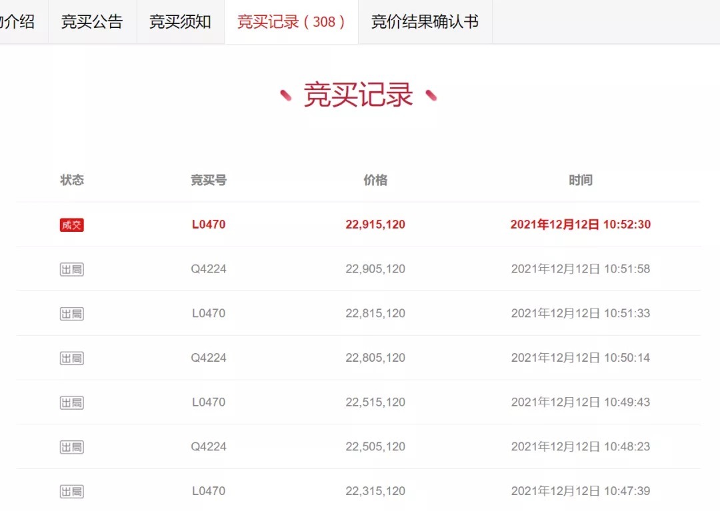Click the red 成交 status badge
Viewport: 720px width, 511px height.
click(x=71, y=225)
